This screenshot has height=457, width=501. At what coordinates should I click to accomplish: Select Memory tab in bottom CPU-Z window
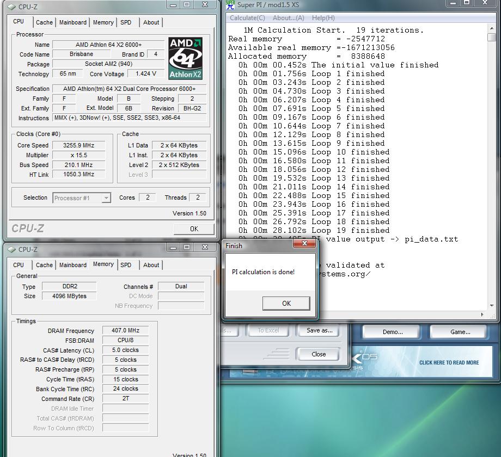(103, 264)
